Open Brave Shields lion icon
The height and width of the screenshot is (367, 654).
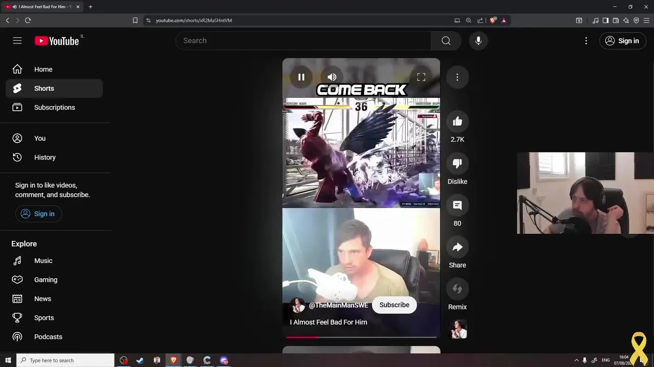point(493,20)
